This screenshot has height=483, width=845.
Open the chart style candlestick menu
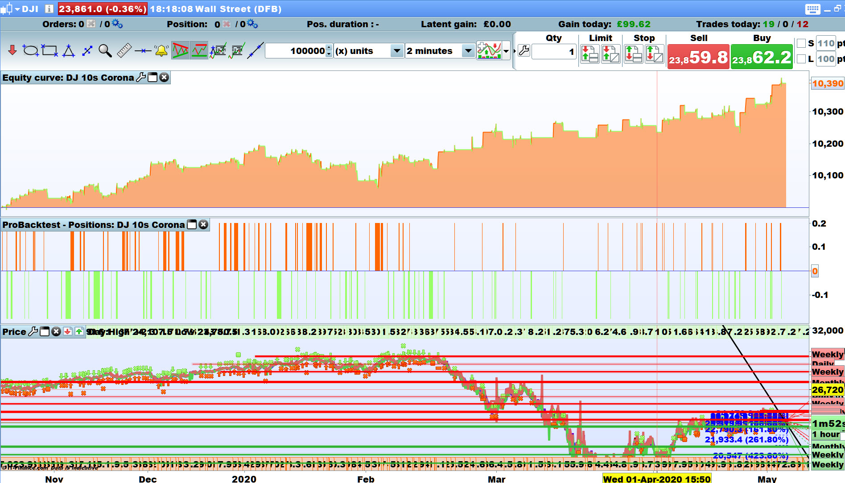(10, 9)
